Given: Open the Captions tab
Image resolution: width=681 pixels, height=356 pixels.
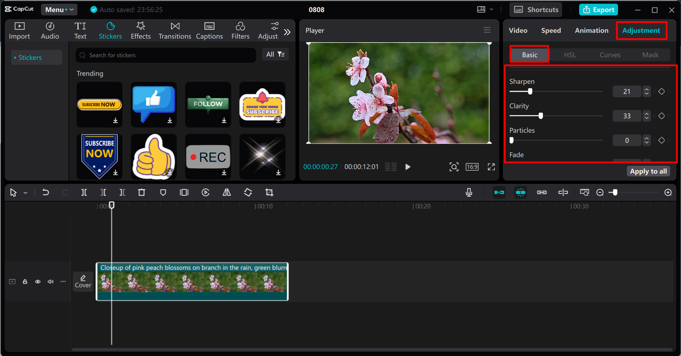Looking at the screenshot, I should pos(209,31).
